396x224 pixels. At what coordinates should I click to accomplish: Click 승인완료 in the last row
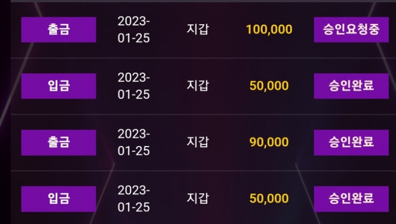pyautogui.click(x=351, y=199)
